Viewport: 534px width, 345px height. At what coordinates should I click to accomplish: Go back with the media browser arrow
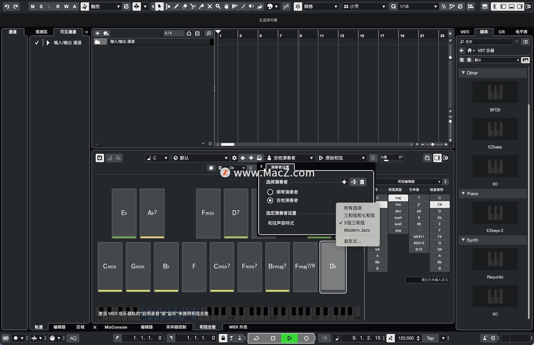coord(462,51)
